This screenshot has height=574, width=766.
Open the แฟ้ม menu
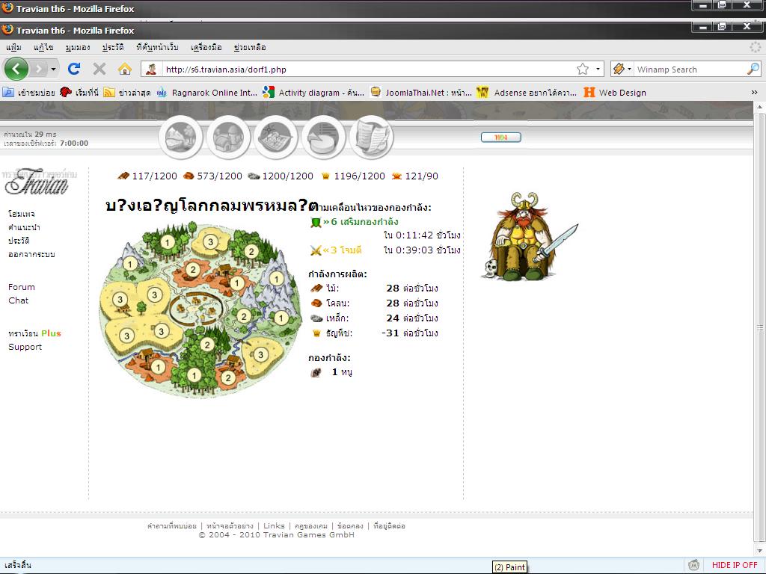click(x=13, y=47)
